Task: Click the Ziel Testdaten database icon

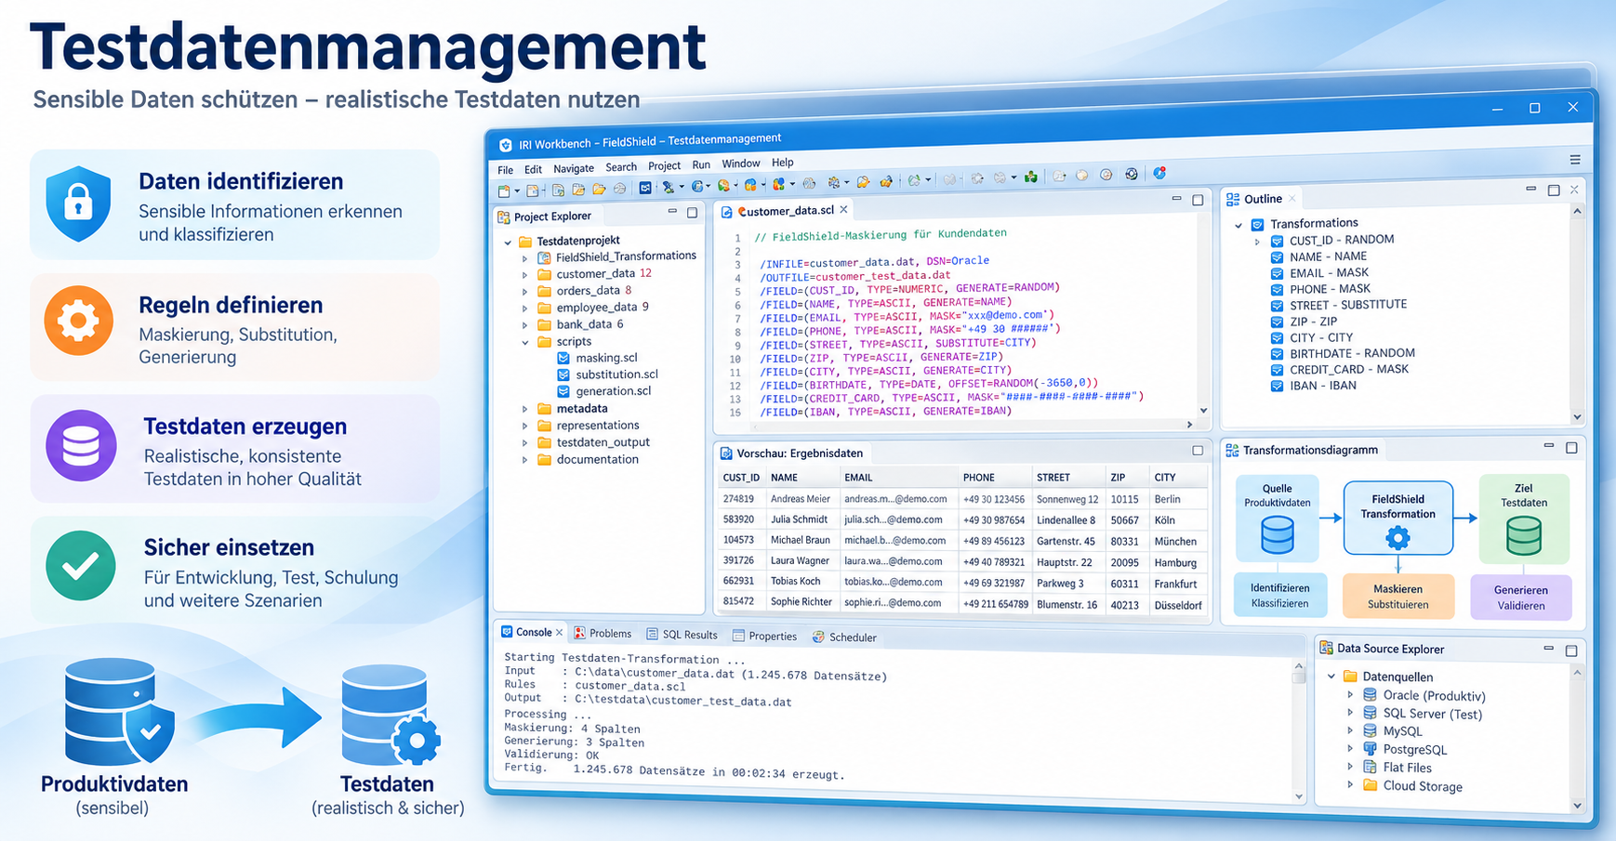Action: pyautogui.click(x=1523, y=535)
